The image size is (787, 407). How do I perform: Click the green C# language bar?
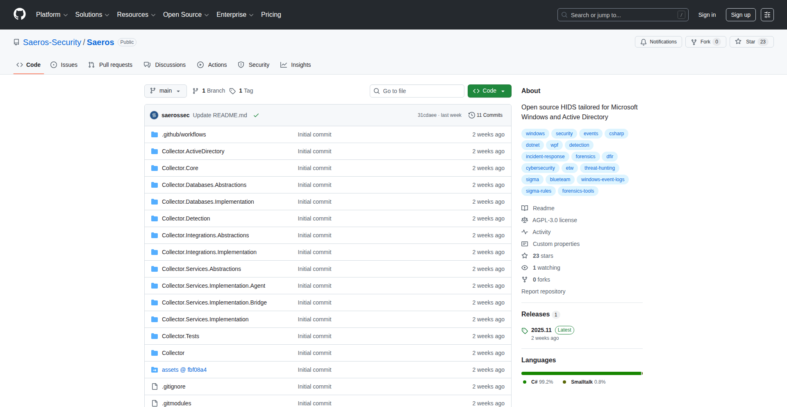(580, 373)
